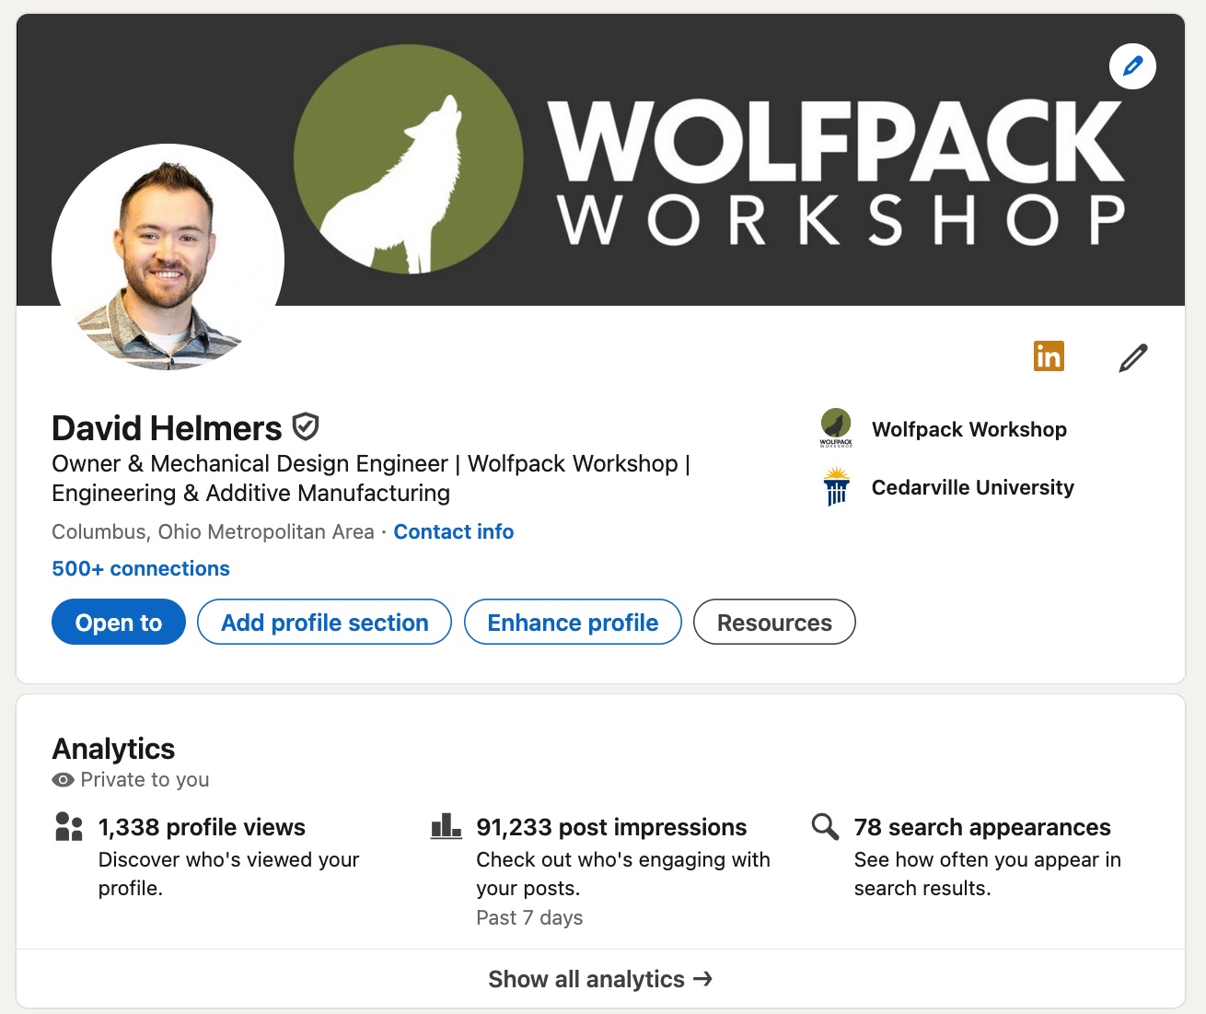Click the Owner & Mechanical Design Engineer headline
1206x1014 pixels.
click(371, 478)
